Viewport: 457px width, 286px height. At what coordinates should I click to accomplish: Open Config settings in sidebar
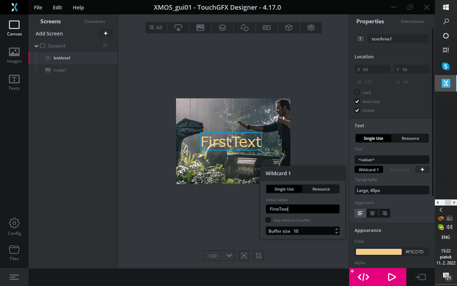point(14,227)
